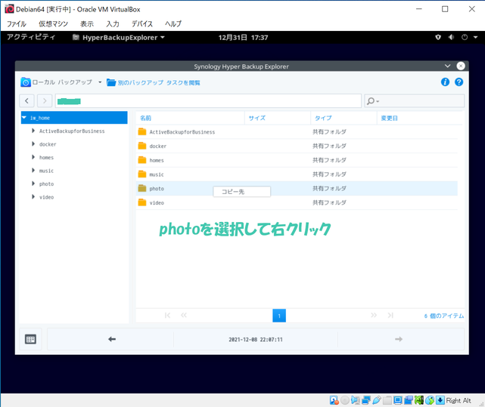This screenshot has height=407, width=485.
Task: Click backup timestamp 2021-12-08 22:07:11
Action: tap(256, 339)
